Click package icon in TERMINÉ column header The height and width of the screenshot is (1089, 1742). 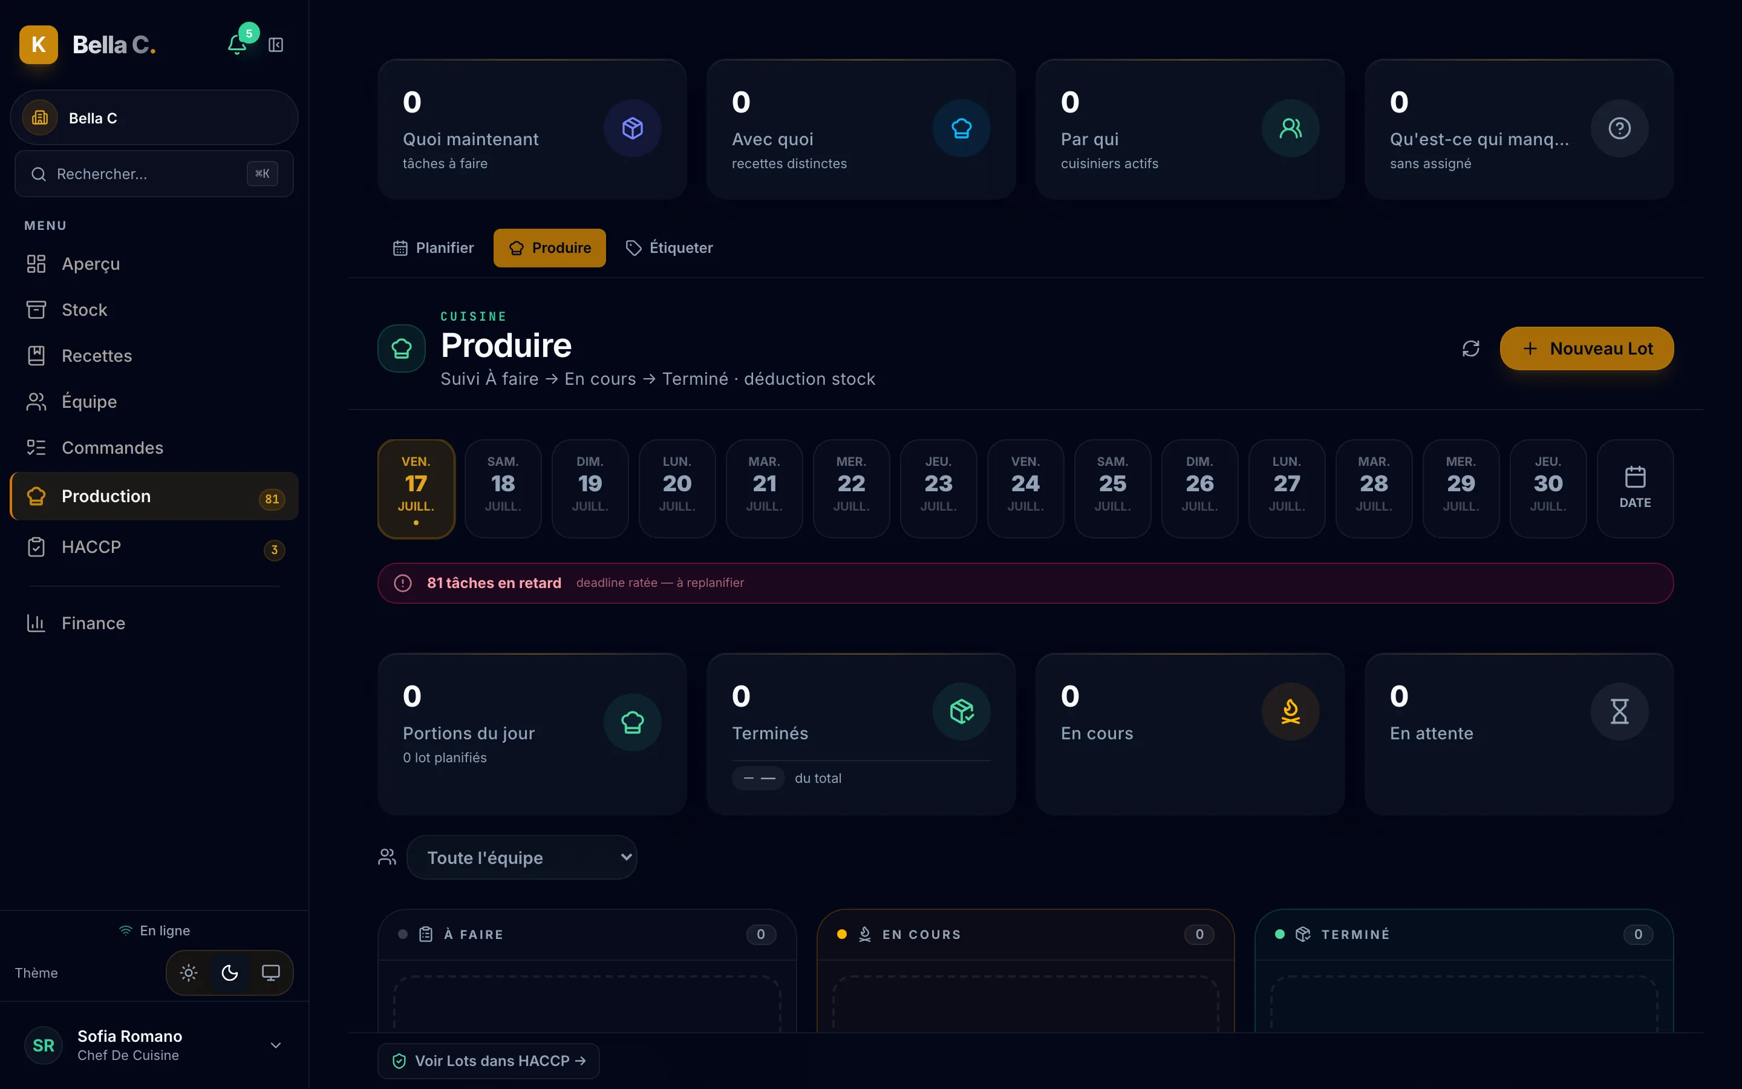tap(1303, 934)
